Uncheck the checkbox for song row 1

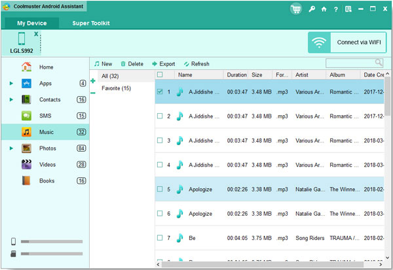[160, 92]
